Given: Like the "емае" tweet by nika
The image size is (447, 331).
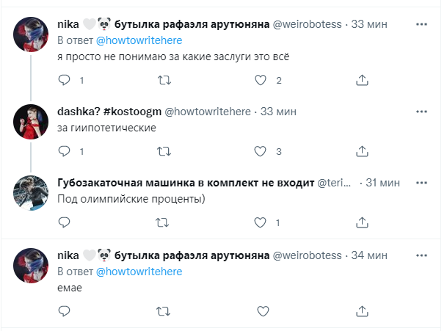Looking at the screenshot, I should tap(259, 312).
